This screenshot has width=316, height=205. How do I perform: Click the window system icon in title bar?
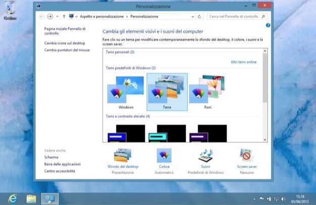[39, 6]
